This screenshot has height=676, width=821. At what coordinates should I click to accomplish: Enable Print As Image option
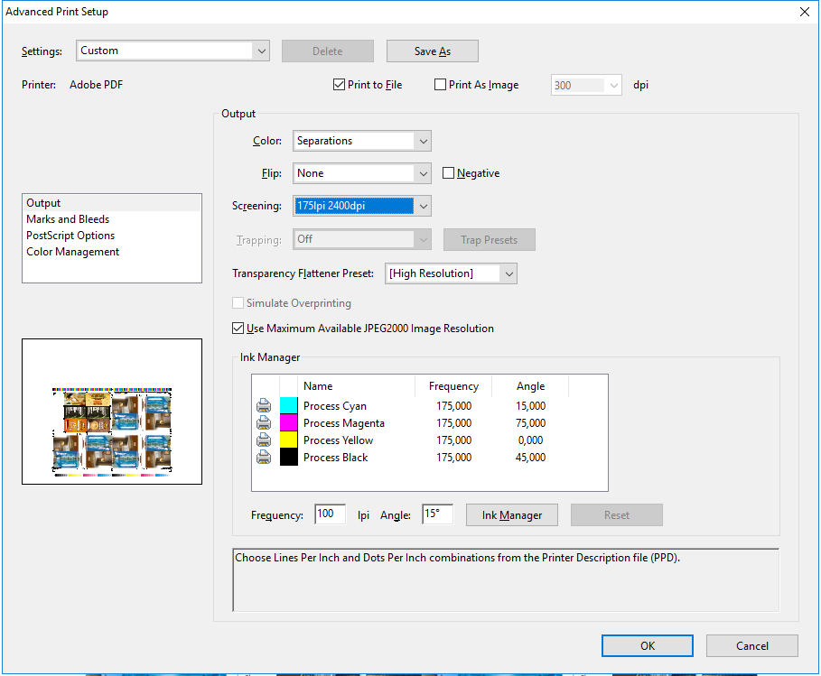[x=441, y=85]
